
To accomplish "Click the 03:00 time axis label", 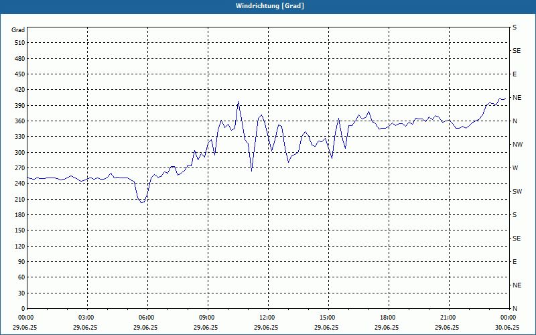I will coord(85,318).
